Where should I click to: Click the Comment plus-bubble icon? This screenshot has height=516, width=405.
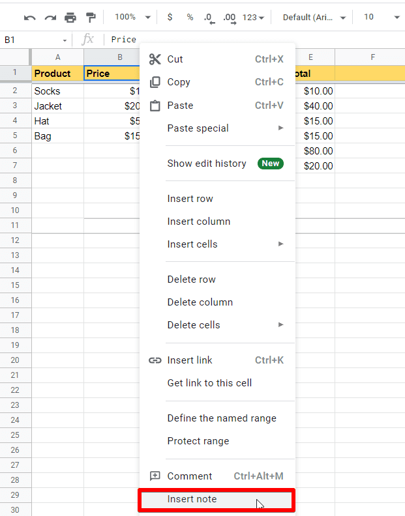pos(155,476)
